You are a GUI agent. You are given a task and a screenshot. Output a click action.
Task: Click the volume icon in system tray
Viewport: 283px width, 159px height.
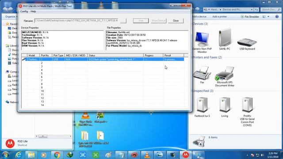(262, 155)
